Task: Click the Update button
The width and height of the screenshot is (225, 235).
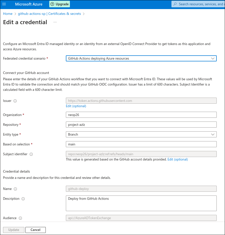Action: tap(14, 230)
